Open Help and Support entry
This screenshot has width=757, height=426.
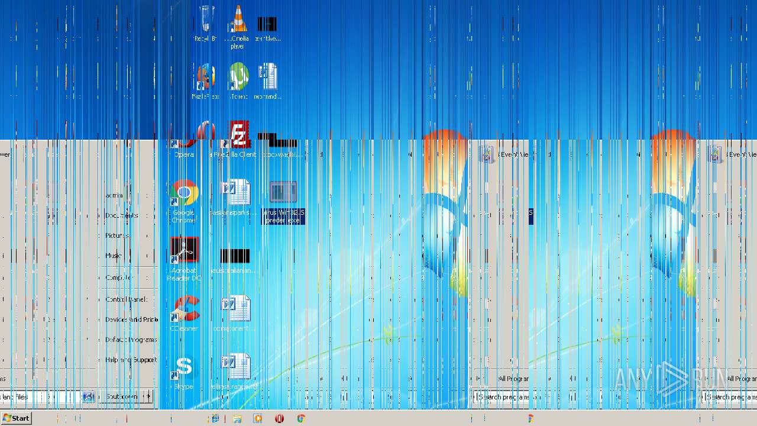[x=131, y=360]
